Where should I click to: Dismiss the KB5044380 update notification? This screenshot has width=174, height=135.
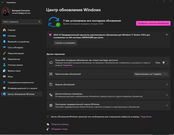click(x=167, y=34)
